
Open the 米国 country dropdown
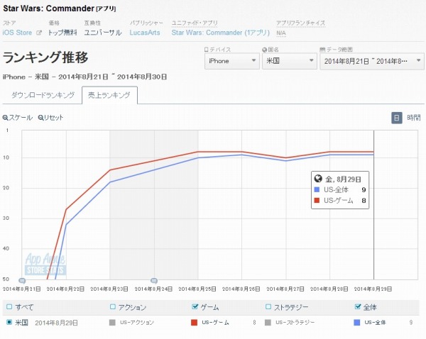(290, 61)
